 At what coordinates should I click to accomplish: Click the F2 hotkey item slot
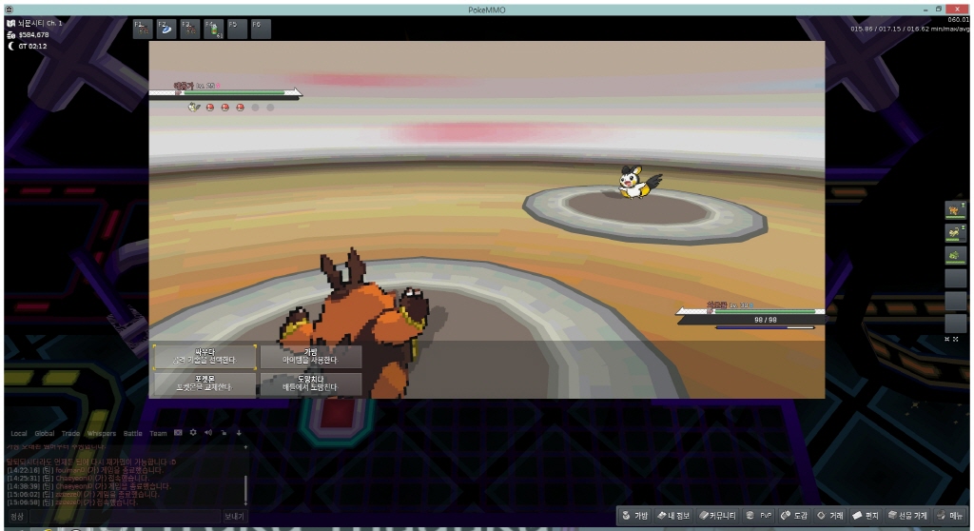166,29
